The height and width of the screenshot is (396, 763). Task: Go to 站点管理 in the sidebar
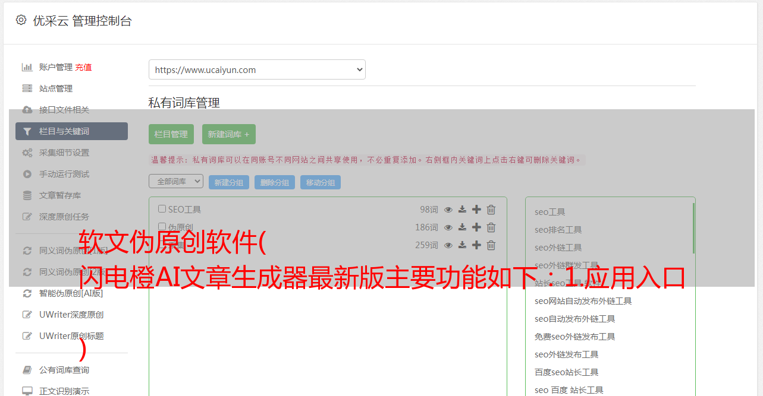(56, 88)
